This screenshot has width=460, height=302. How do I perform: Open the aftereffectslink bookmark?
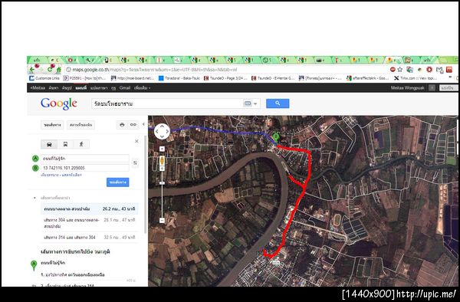367,78
